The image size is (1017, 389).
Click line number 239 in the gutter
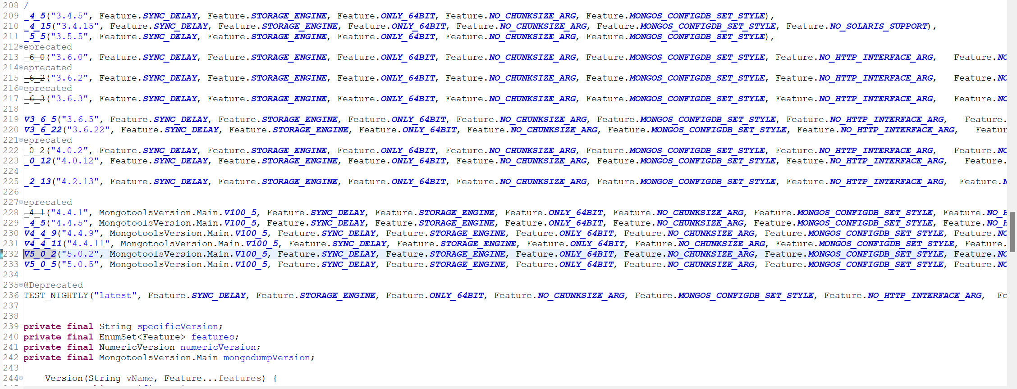click(11, 326)
